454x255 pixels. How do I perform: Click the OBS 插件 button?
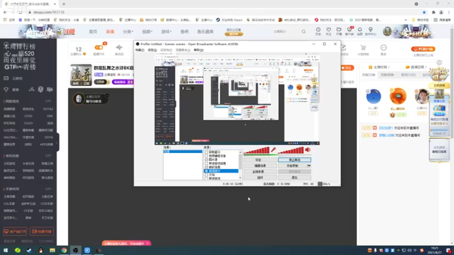[x=260, y=177]
